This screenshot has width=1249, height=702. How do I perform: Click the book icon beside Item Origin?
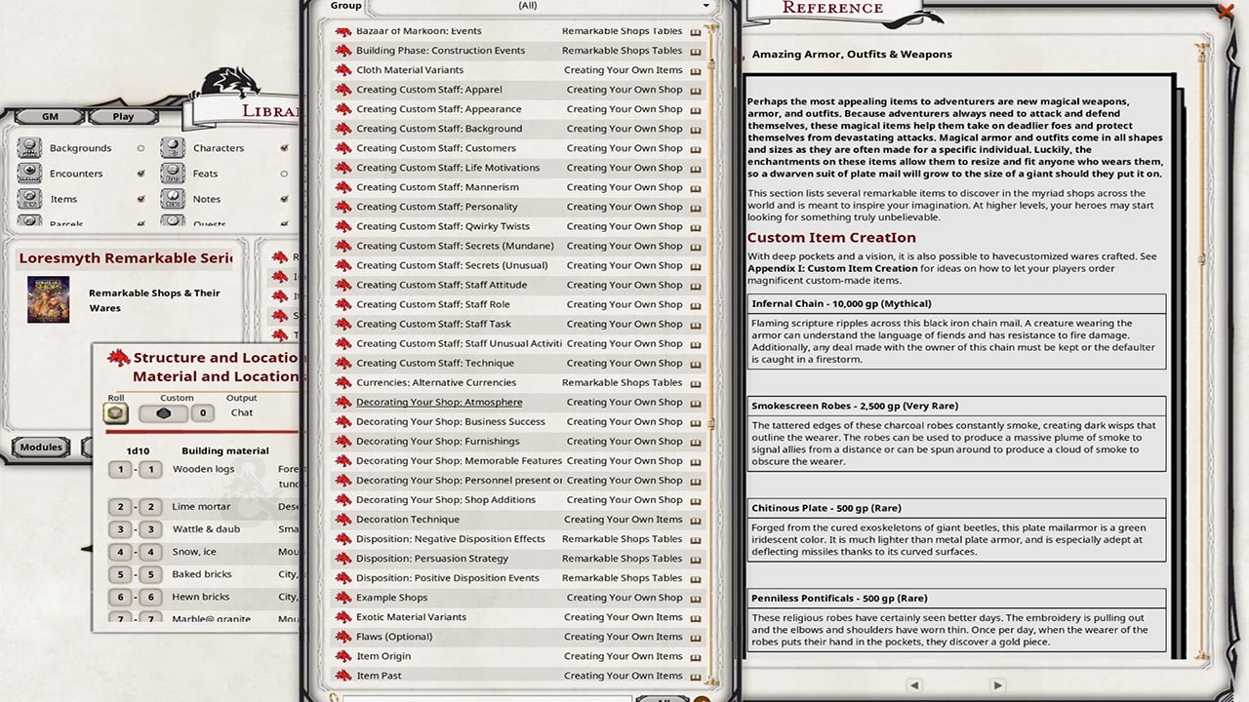tap(695, 655)
